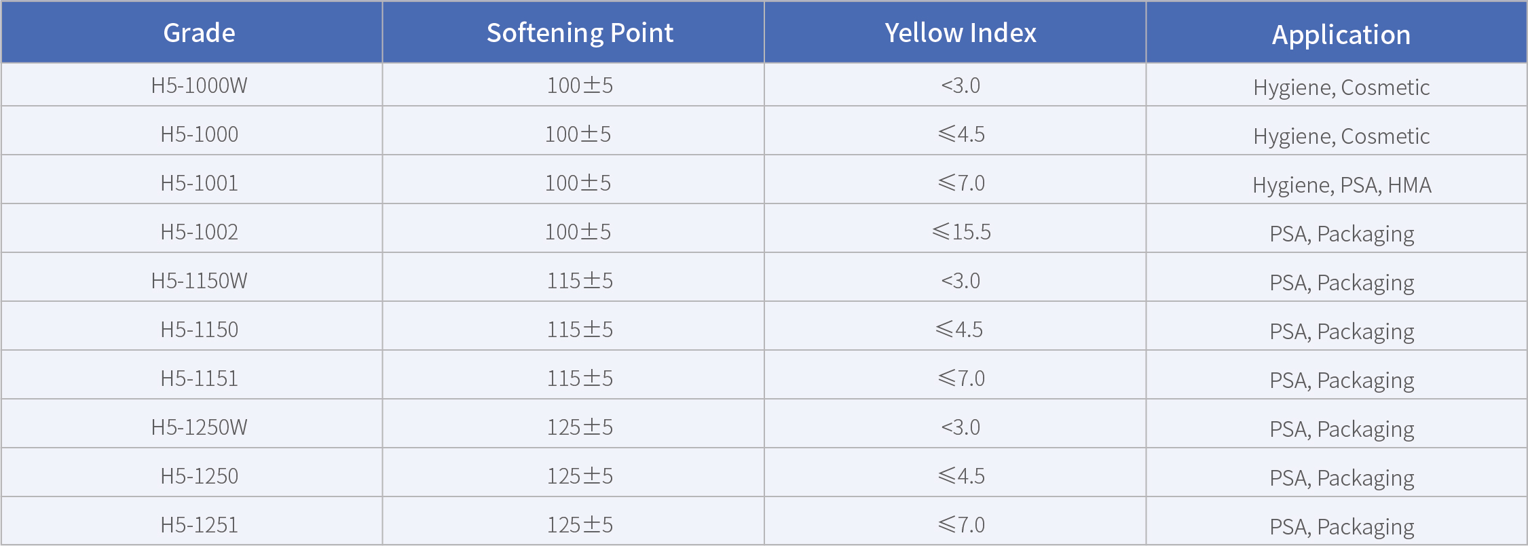Click the application cell for H5-1000W

tap(1341, 87)
